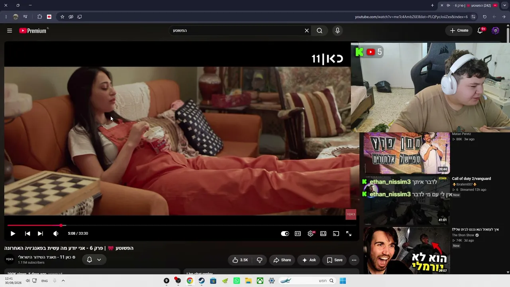
Task: Click the red YouTube extension icon
Action: [x=49, y=17]
